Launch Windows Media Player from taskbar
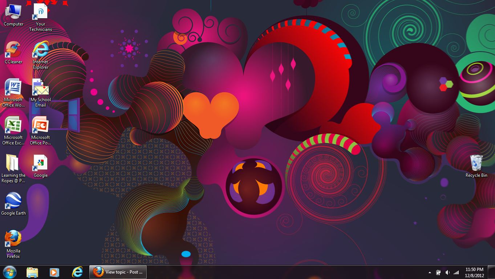The image size is (495, 279). click(54, 272)
